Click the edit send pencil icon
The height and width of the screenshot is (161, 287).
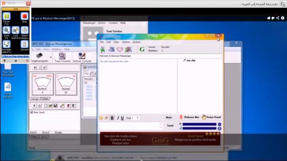tap(62, 106)
